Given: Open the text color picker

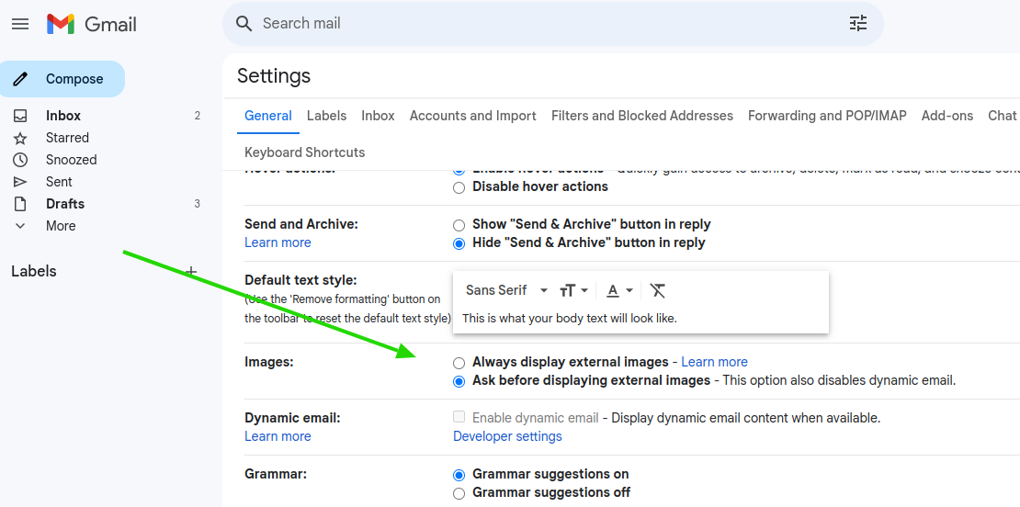Looking at the screenshot, I should (x=619, y=290).
